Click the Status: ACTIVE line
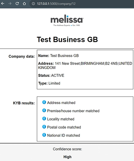 click(51, 75)
